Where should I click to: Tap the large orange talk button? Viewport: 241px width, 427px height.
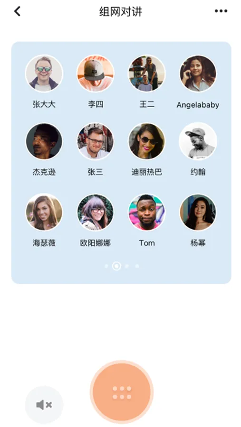pyautogui.click(x=122, y=392)
